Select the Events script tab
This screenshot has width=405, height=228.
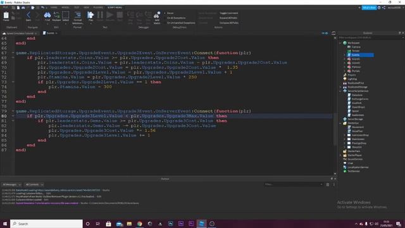coord(50,33)
